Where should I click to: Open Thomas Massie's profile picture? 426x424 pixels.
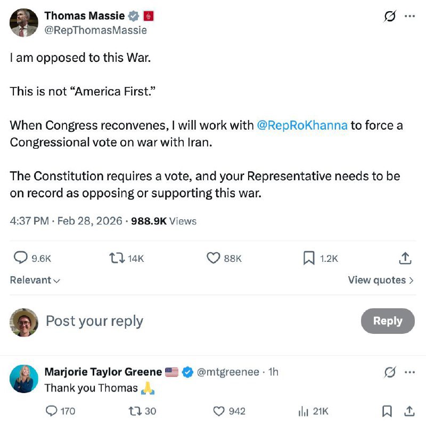24,23
